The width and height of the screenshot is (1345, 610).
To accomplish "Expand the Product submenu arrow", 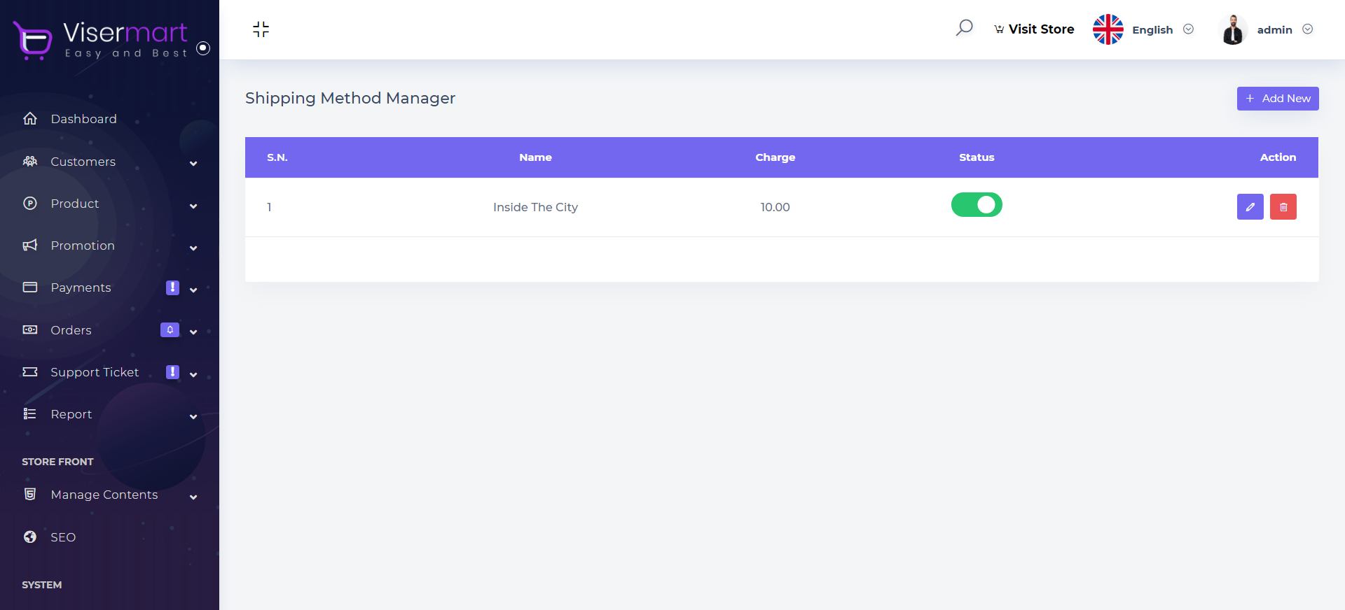I will (x=193, y=206).
